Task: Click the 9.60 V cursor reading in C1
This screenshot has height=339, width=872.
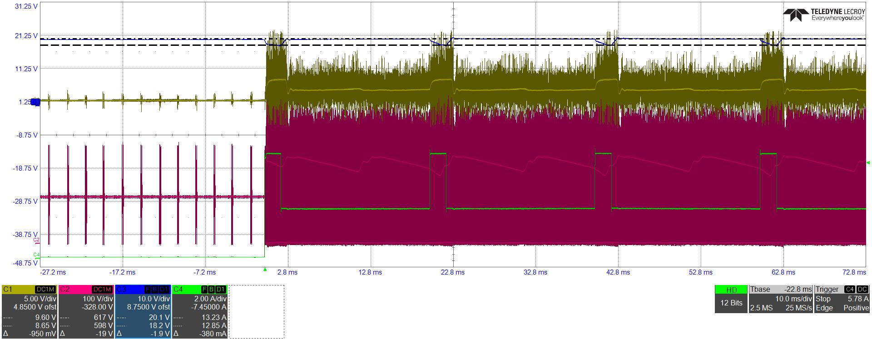Action: pyautogui.click(x=46, y=317)
